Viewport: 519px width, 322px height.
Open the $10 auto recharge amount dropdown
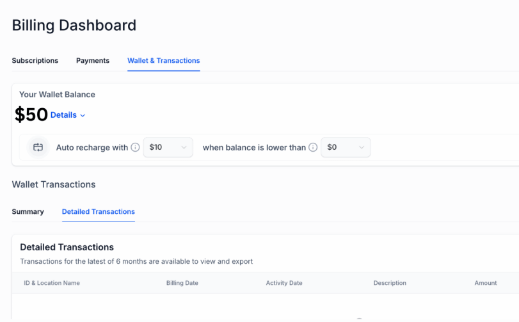[x=168, y=147]
